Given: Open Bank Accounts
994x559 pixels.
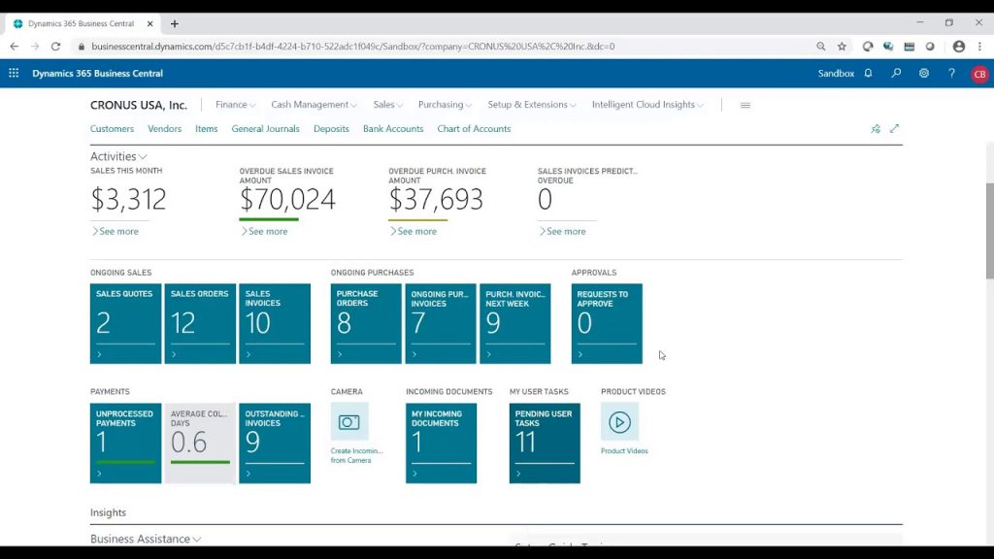Looking at the screenshot, I should pos(393,129).
